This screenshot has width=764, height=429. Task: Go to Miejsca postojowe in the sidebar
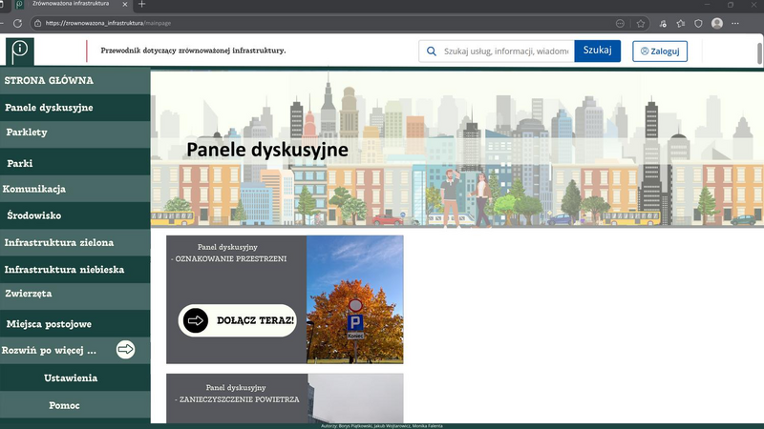tap(48, 325)
